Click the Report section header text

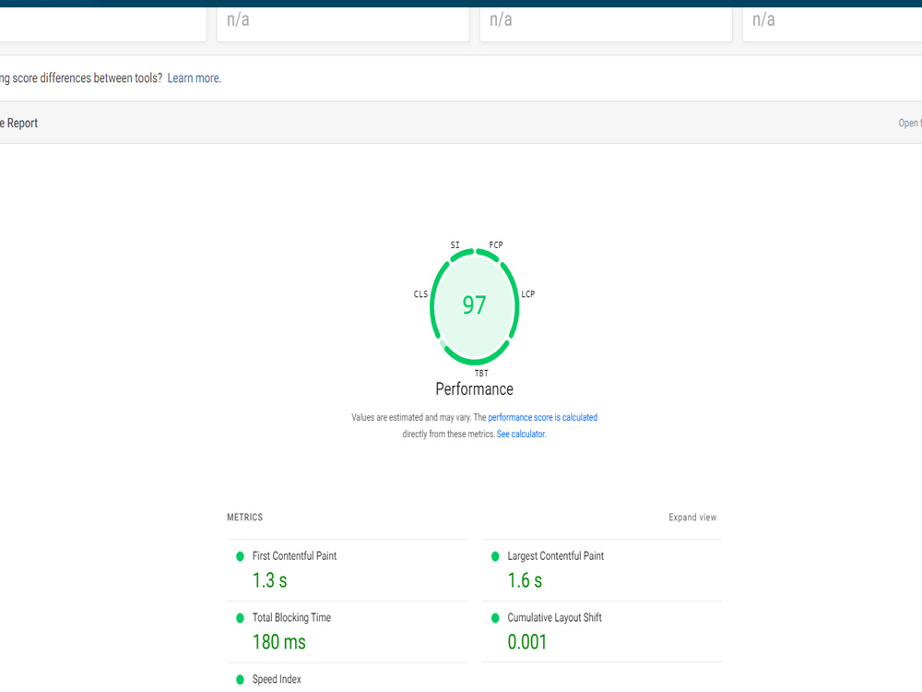(x=18, y=123)
